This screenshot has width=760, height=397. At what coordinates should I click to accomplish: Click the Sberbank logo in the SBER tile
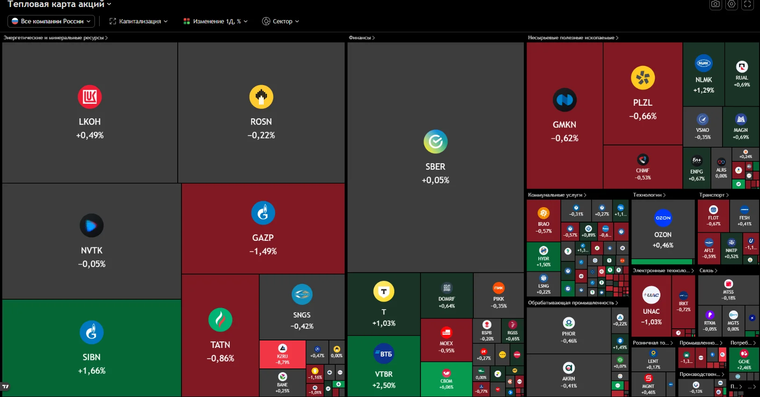(x=435, y=142)
